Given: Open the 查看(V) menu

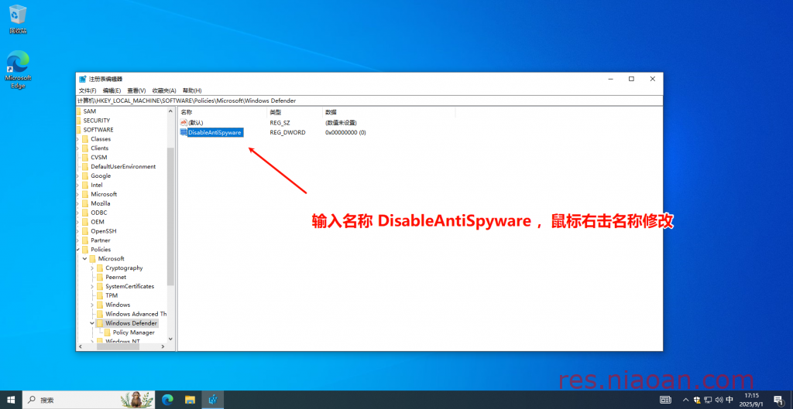Looking at the screenshot, I should click(x=136, y=90).
